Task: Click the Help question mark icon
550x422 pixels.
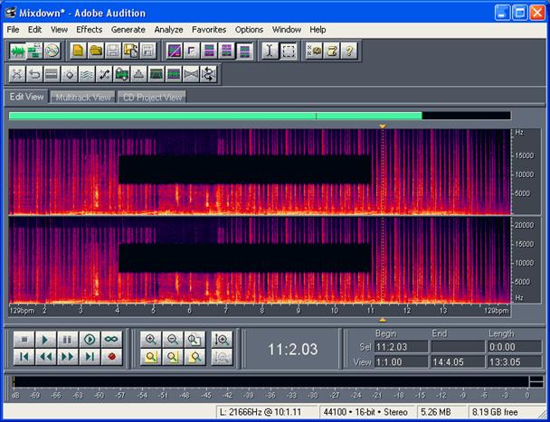Action: point(349,51)
